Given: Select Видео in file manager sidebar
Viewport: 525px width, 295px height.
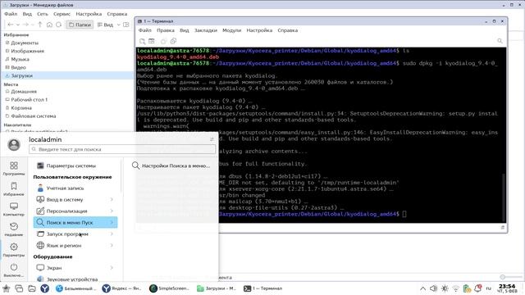Looking at the screenshot, I should tap(16, 67).
